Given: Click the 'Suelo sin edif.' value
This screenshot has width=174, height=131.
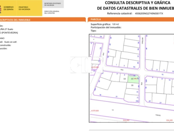Looking at the screenshot, I should [x=11, y=42].
